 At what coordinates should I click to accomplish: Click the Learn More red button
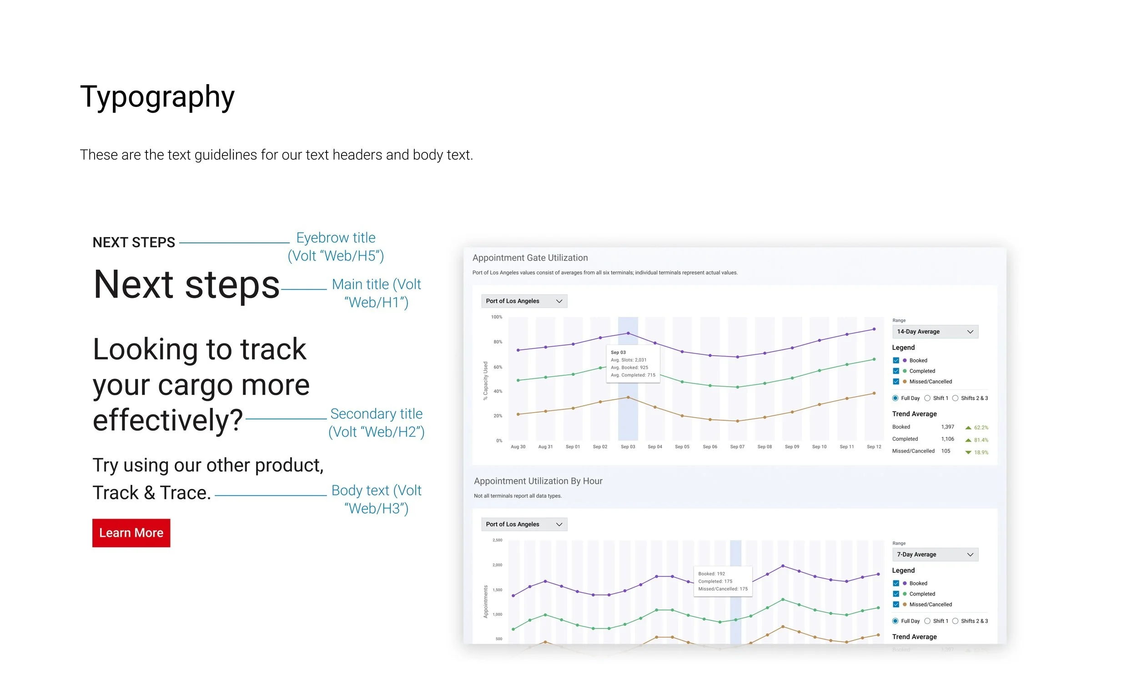pyautogui.click(x=131, y=533)
